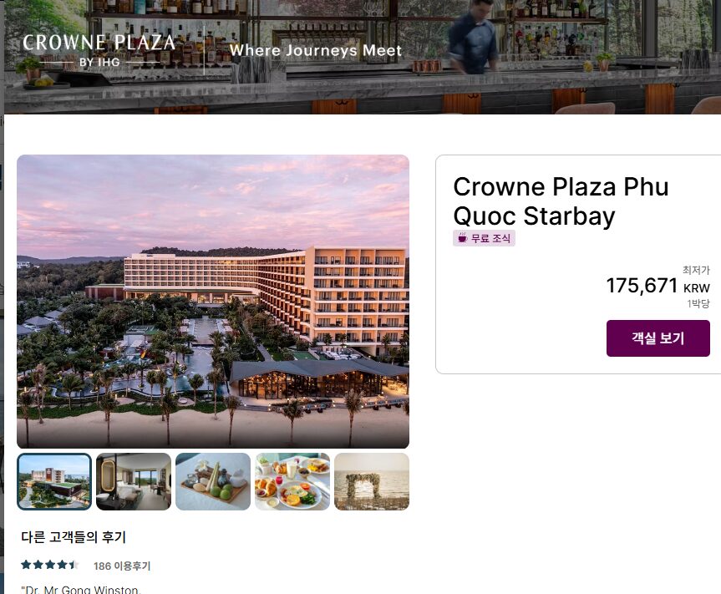Screen dimensions: 721x594
Task: Click the Dr. Mr Gong Winston review text
Action: pyautogui.click(x=81, y=589)
